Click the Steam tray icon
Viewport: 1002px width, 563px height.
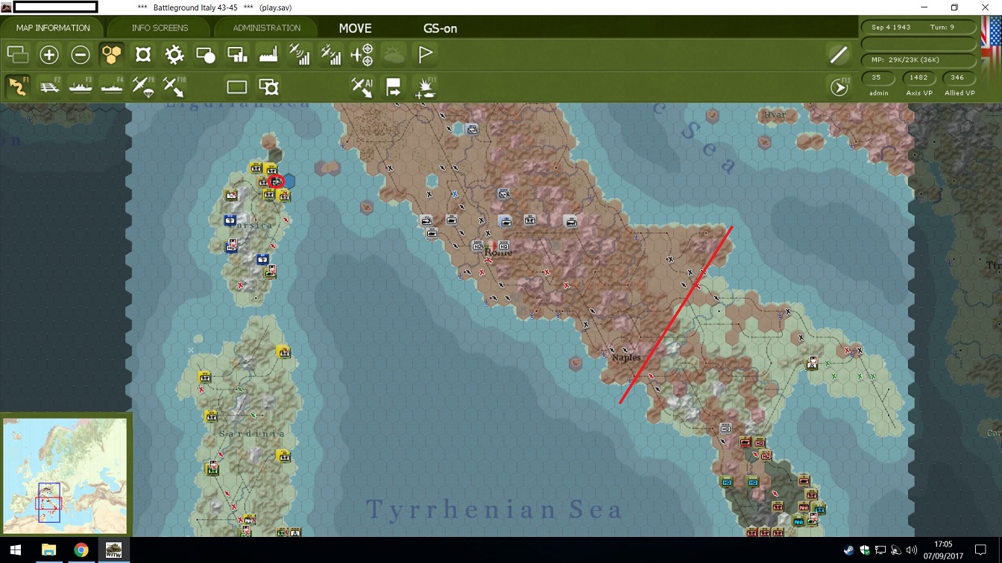pos(849,551)
